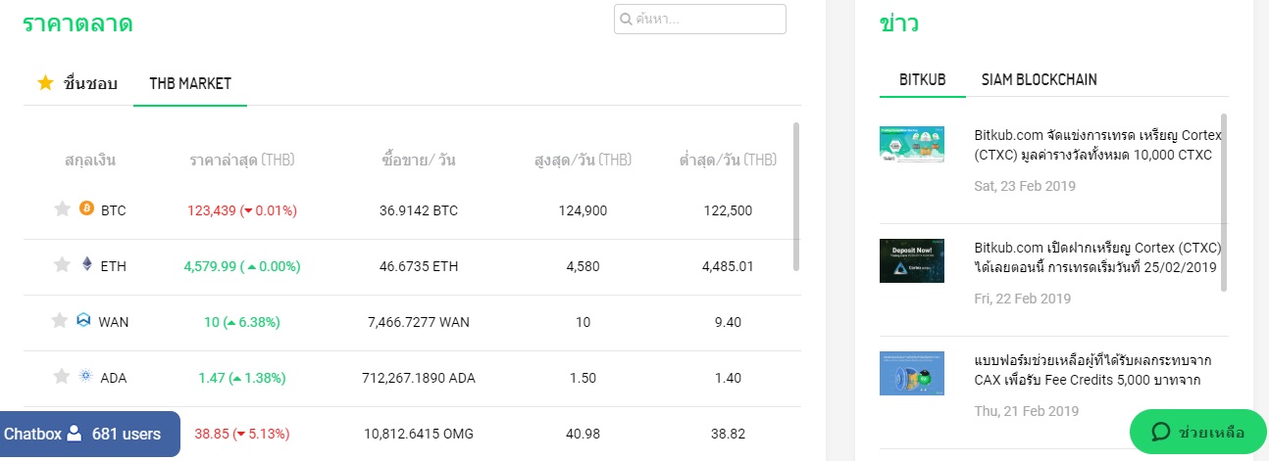Viewport: 1269px width, 461px height.
Task: Click the WAN coin icon
Action: 83,320
